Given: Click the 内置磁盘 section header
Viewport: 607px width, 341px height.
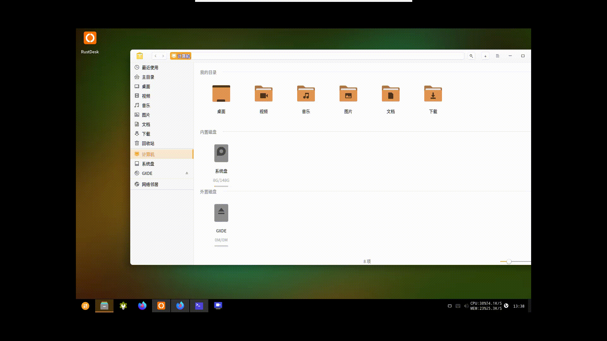Looking at the screenshot, I should pyautogui.click(x=208, y=132).
